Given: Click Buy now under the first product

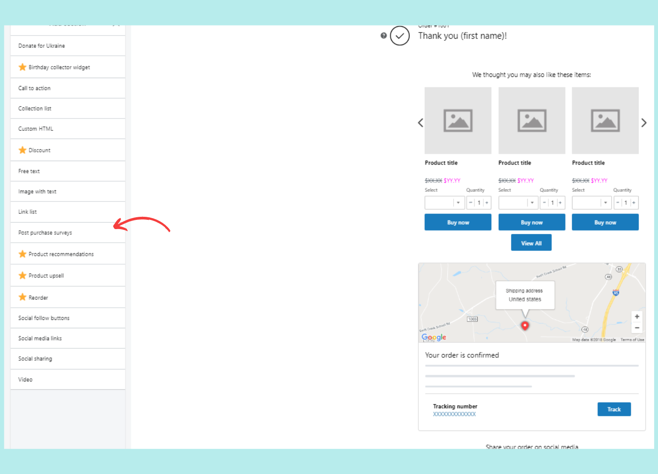Looking at the screenshot, I should [x=458, y=222].
